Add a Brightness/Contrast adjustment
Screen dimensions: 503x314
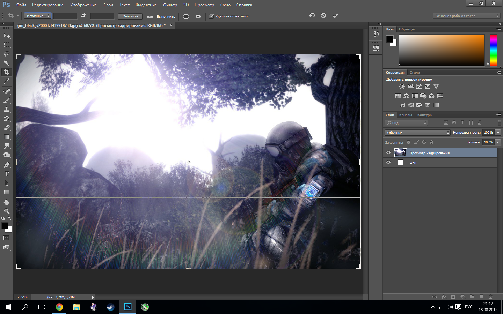pyautogui.click(x=402, y=87)
